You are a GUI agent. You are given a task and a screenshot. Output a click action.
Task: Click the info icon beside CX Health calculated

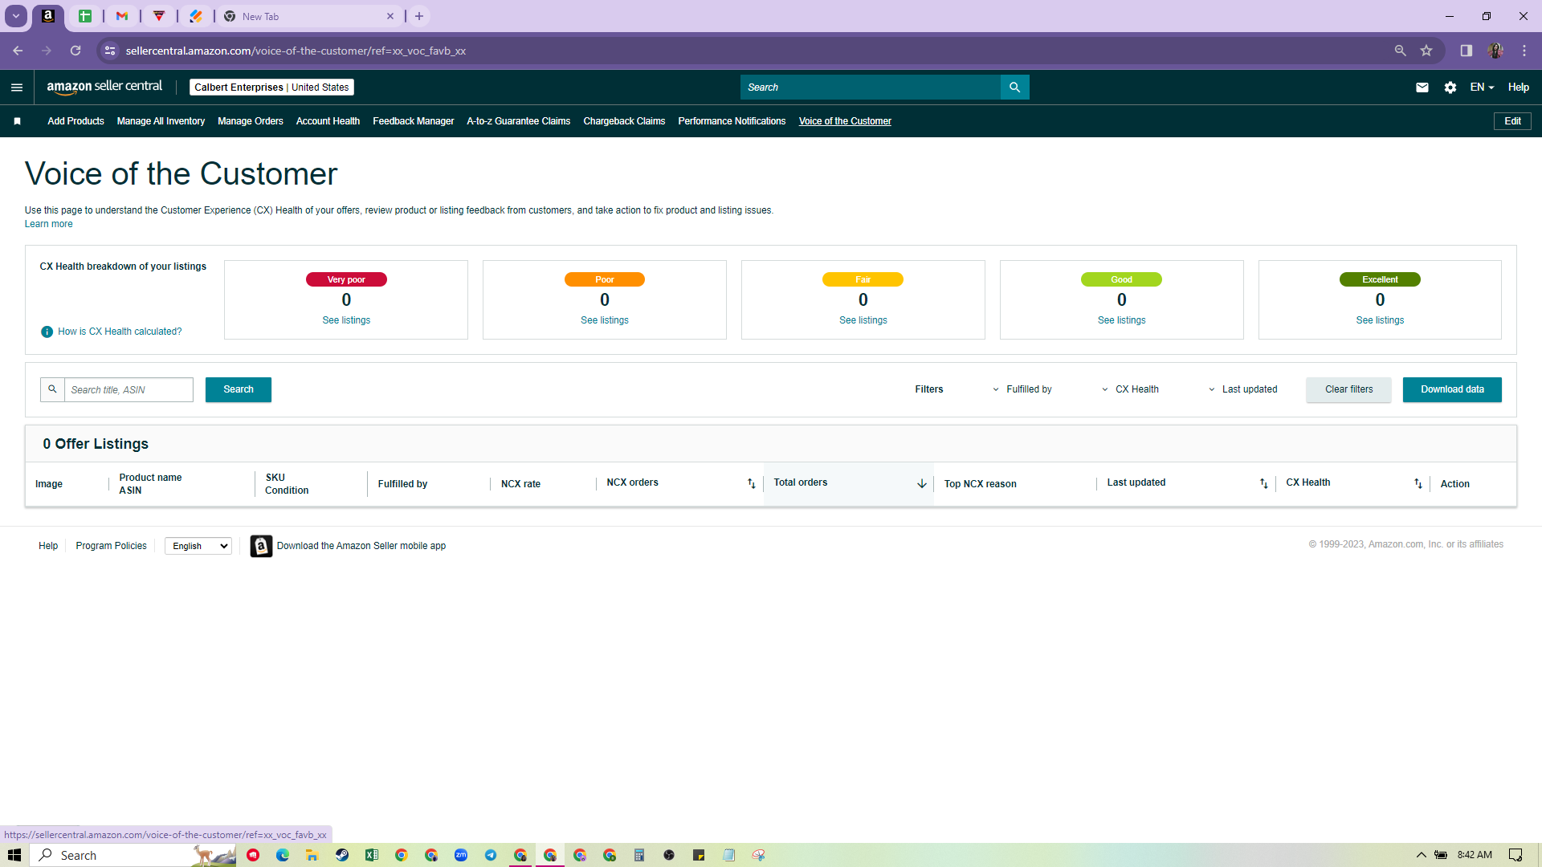pyautogui.click(x=47, y=332)
